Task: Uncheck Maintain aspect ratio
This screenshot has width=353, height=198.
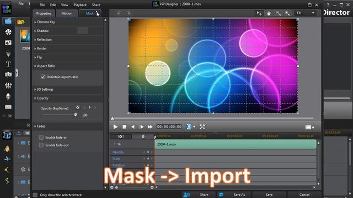Action: pos(43,77)
